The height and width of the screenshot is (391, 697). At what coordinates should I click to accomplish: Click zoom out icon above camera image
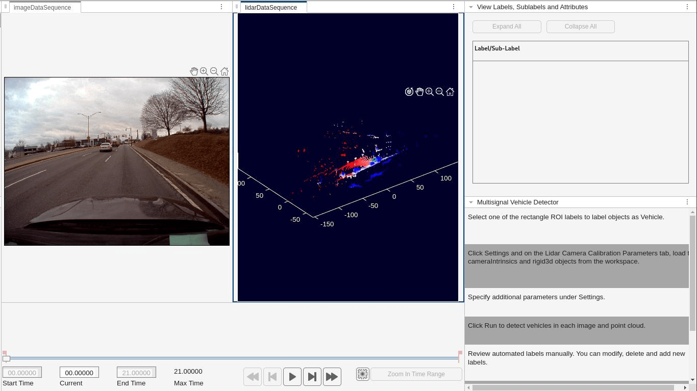pyautogui.click(x=214, y=71)
